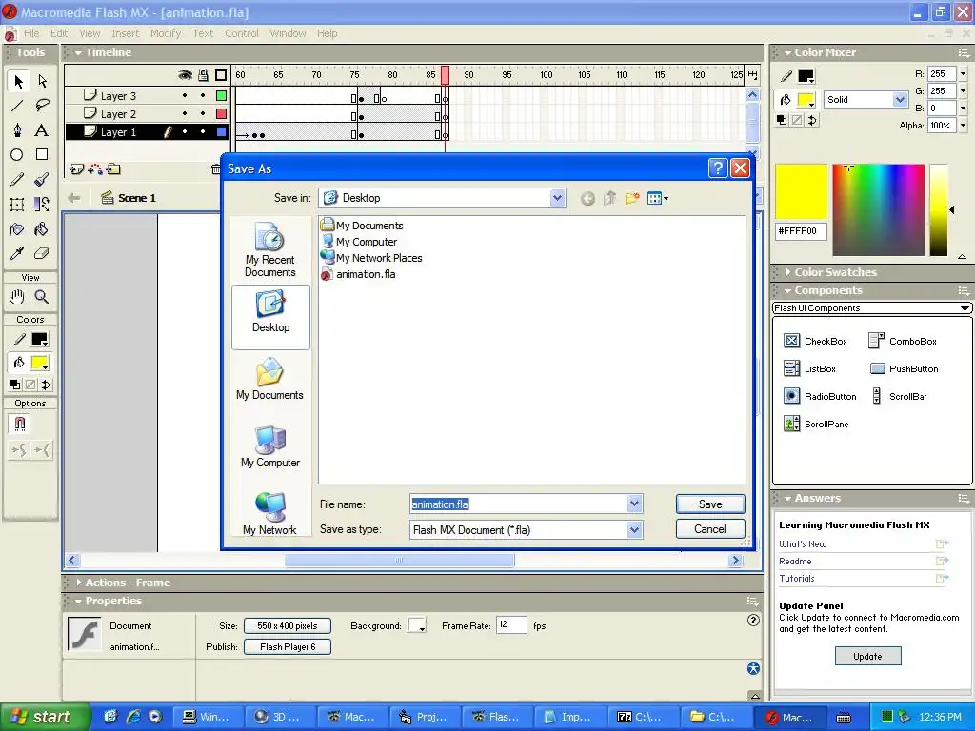Collapse the Timeline panel
The image size is (975, 731).
click(x=78, y=53)
